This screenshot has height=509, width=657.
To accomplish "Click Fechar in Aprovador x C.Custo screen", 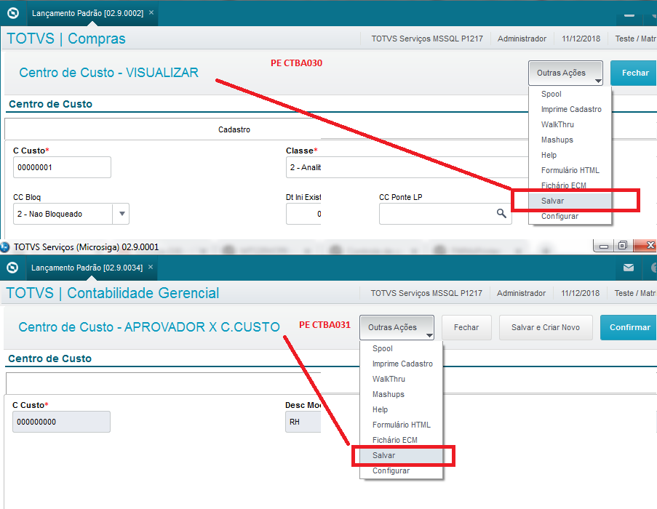I will click(x=466, y=327).
